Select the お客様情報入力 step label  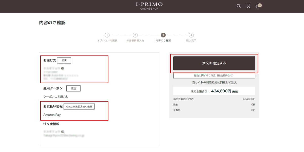(135, 41)
